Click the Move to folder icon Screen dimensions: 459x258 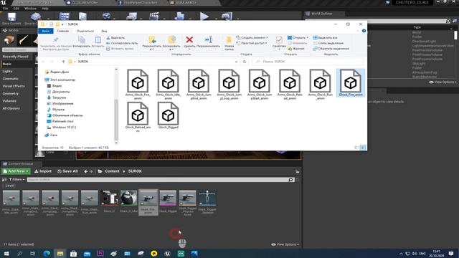(152, 39)
